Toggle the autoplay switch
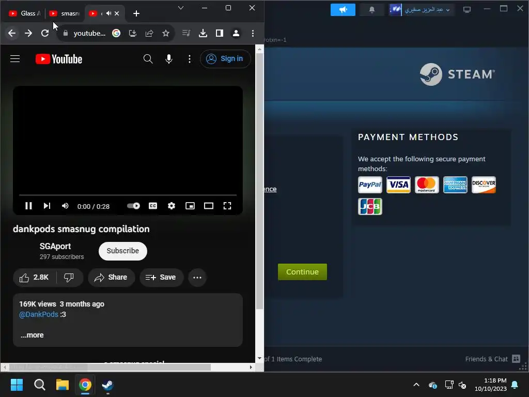 point(134,206)
